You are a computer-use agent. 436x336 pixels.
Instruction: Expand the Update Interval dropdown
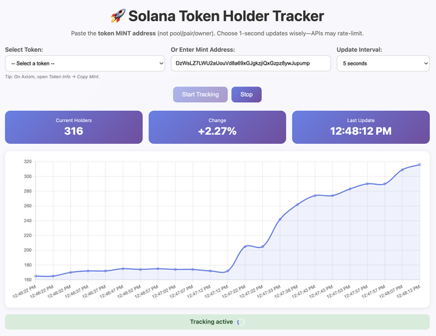pos(383,63)
